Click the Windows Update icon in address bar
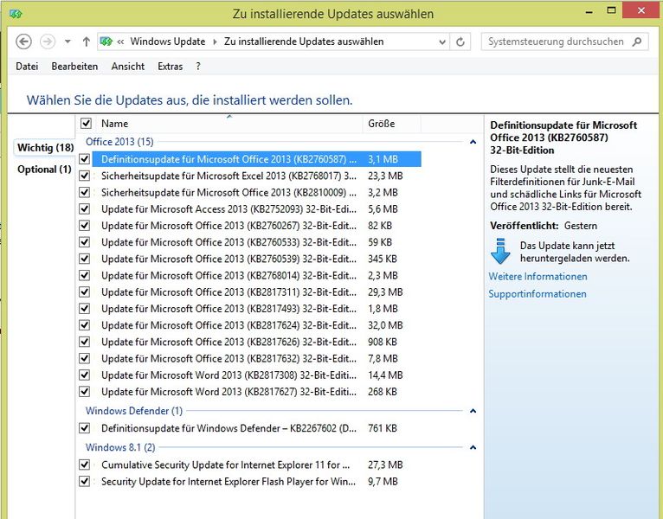Image resolution: width=663 pixels, height=519 pixels. pyautogui.click(x=106, y=42)
